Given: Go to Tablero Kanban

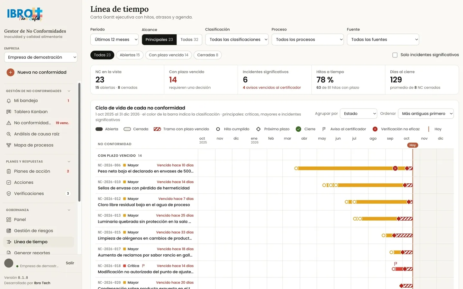Looking at the screenshot, I should (39, 112).
